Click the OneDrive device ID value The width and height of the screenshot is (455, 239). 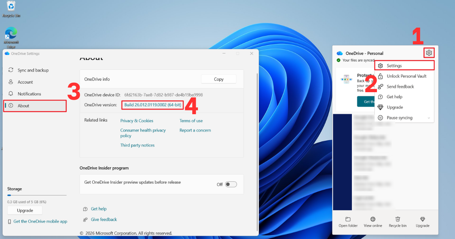163,95
